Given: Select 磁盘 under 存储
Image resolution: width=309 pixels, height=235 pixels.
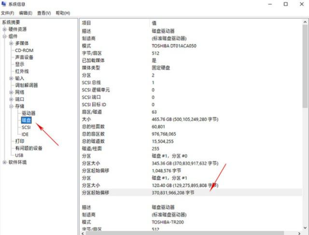Looking at the screenshot, I should click(x=26, y=120).
